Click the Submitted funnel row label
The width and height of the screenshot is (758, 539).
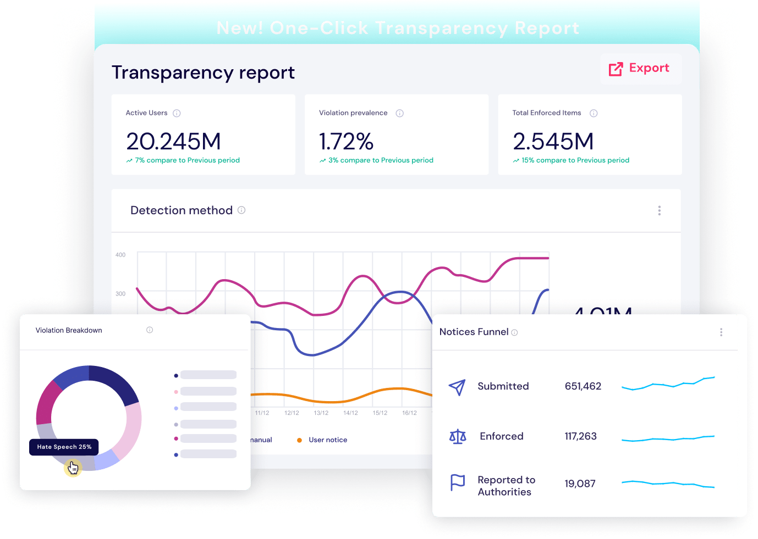click(503, 386)
